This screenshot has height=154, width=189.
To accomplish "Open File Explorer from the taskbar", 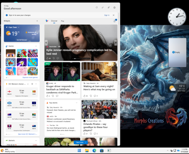I will click(x=87, y=151).
